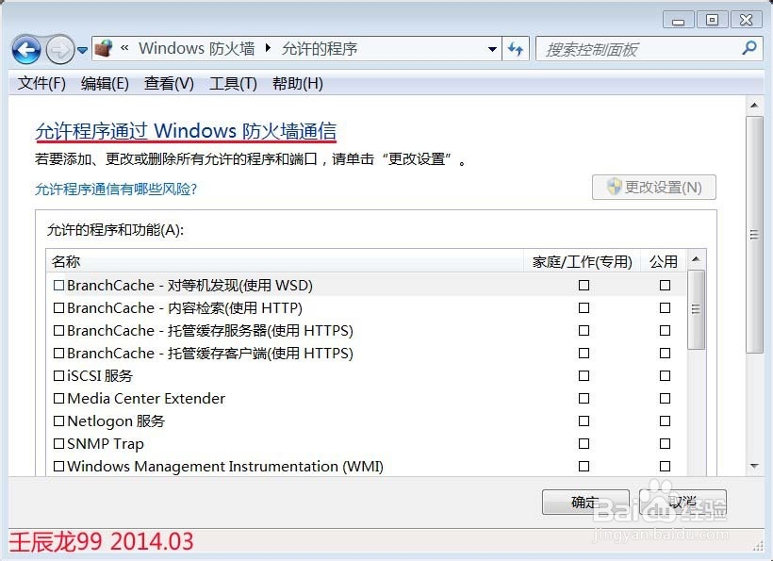Click the shield icon on 更改设置 button
This screenshot has height=561, width=773.
tap(614, 187)
